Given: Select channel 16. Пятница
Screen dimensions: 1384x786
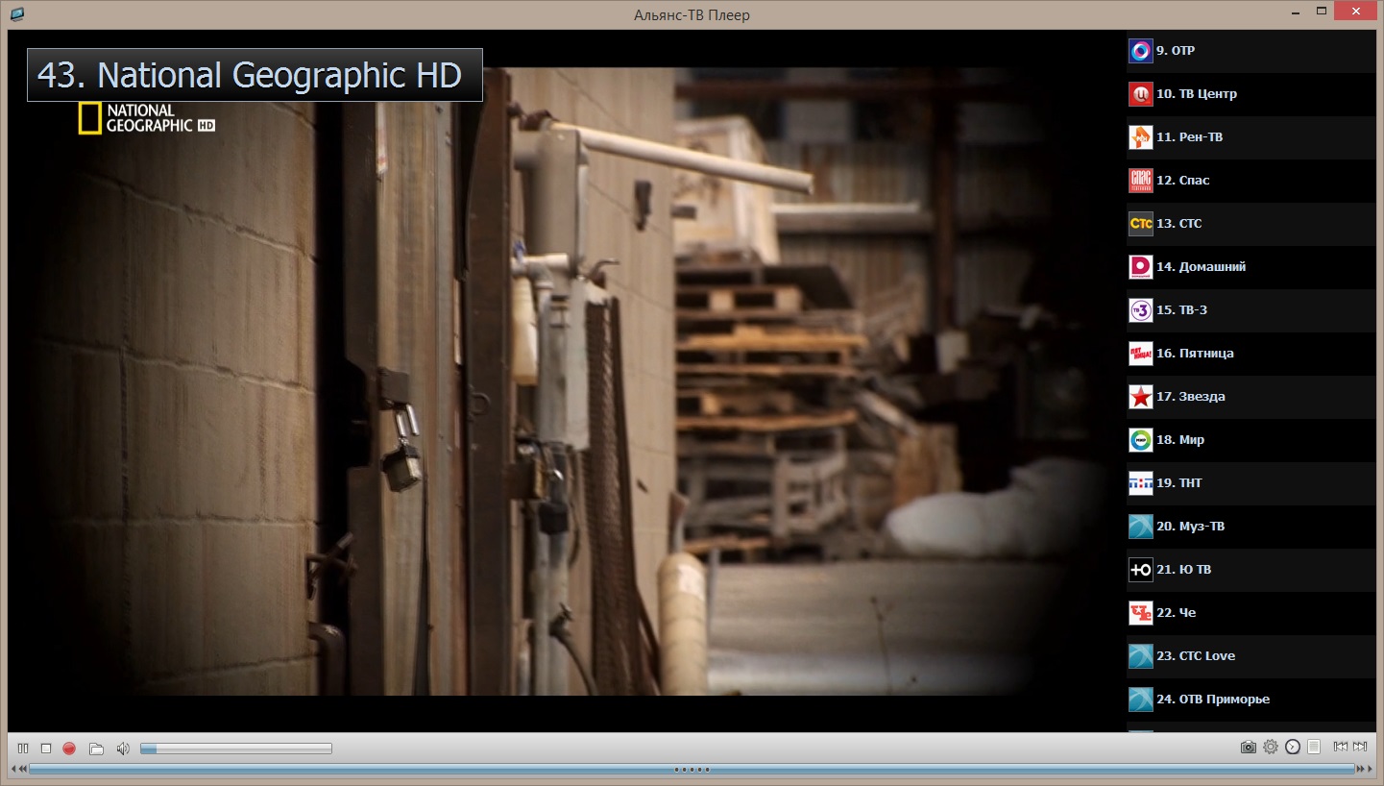Looking at the screenshot, I should click(x=1251, y=354).
